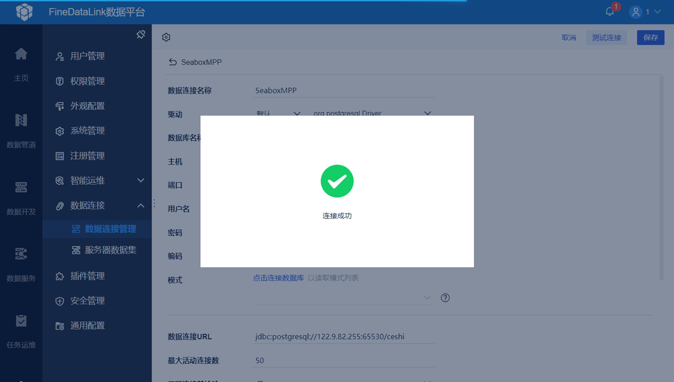Click the help question mark icon near 模式

[445, 298]
